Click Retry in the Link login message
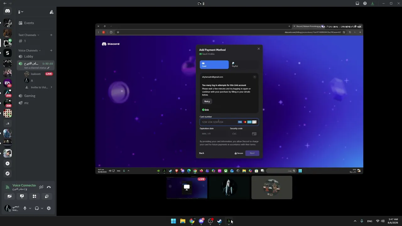This screenshot has height=226, width=402. (x=207, y=101)
